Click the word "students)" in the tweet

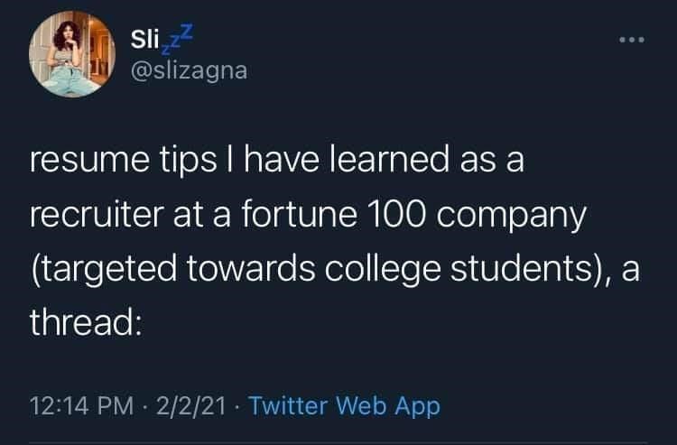tap(522, 269)
